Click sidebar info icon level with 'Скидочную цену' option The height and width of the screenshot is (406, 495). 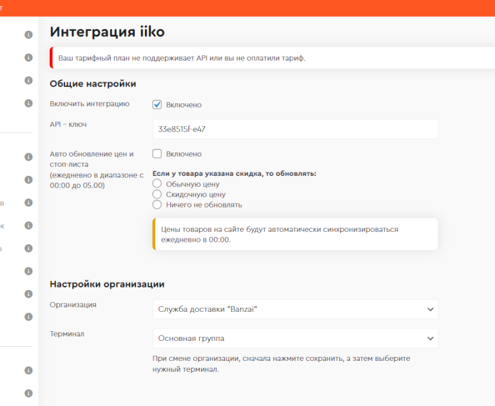[28, 180]
